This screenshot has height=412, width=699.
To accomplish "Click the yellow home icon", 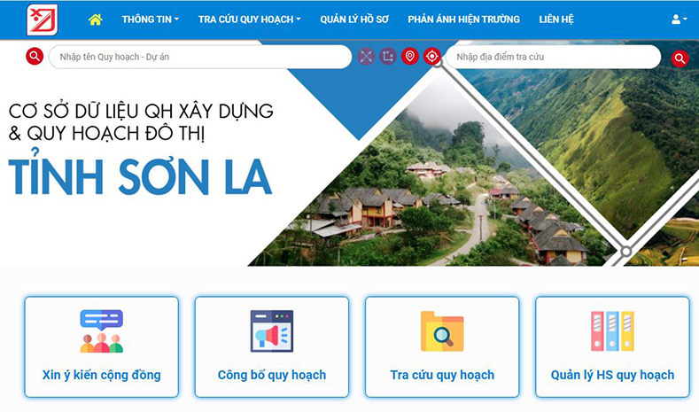I will 95,19.
